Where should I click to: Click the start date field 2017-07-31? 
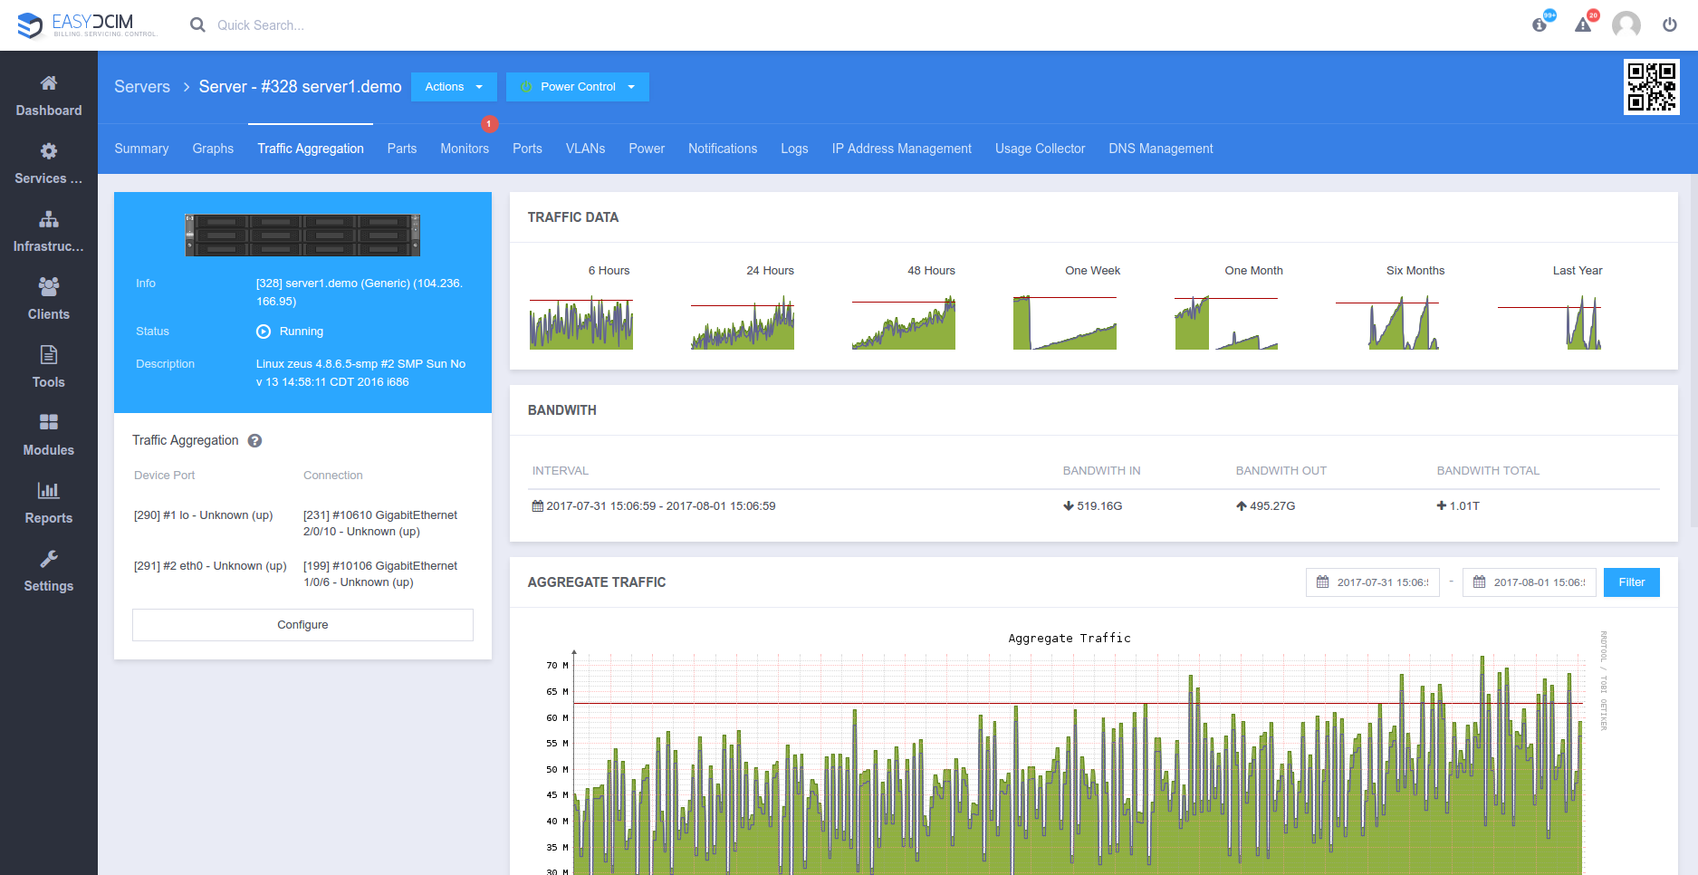pyautogui.click(x=1372, y=582)
